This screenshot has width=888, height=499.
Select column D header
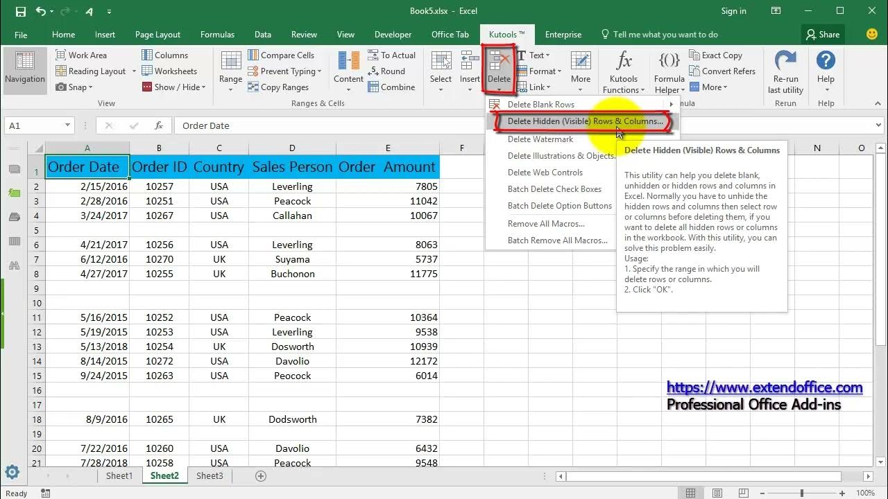(292, 148)
